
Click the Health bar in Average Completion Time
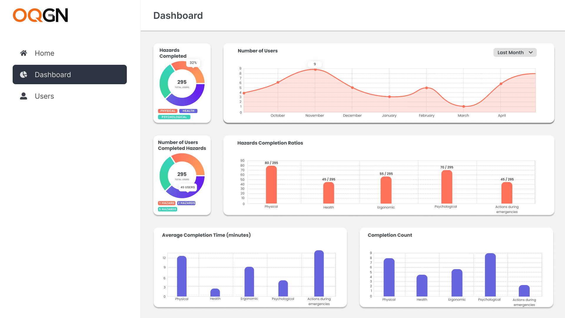click(215, 292)
